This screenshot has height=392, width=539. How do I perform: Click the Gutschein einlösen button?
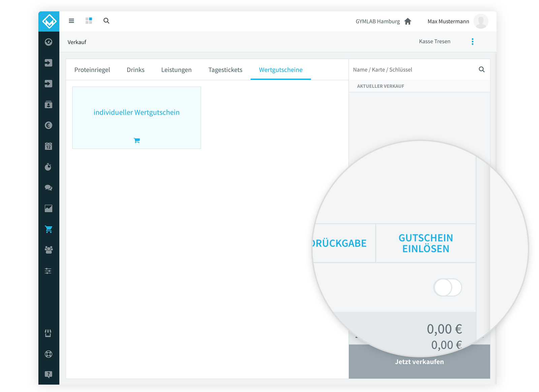click(426, 243)
